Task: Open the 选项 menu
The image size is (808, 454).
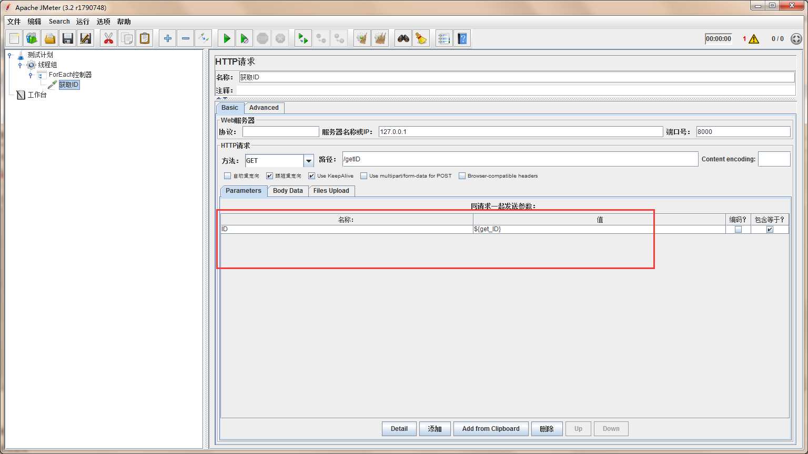Action: [103, 22]
